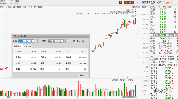Click the date range label 2019/9/6-2020/6/15

[122, 12]
